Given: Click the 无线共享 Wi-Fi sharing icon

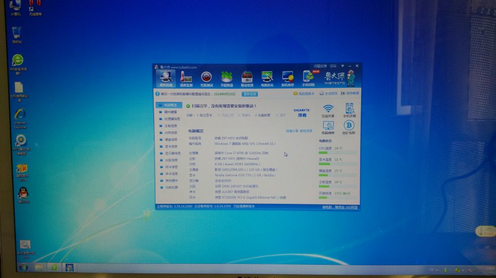Looking at the screenshot, I should [328, 111].
